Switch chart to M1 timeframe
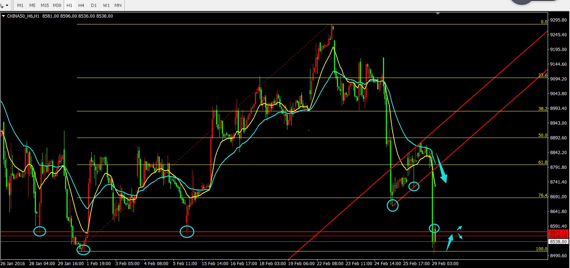This screenshot has width=570, height=268. click(x=20, y=5)
